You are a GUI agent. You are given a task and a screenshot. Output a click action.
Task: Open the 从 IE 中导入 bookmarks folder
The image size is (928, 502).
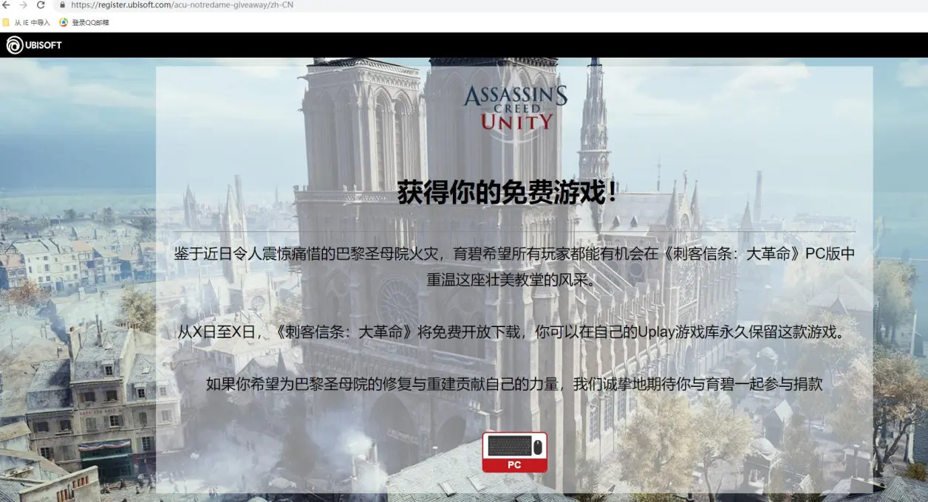(x=27, y=23)
